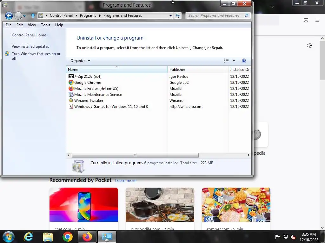Open the File menu
This screenshot has width=325, height=243.
pos(9,25)
